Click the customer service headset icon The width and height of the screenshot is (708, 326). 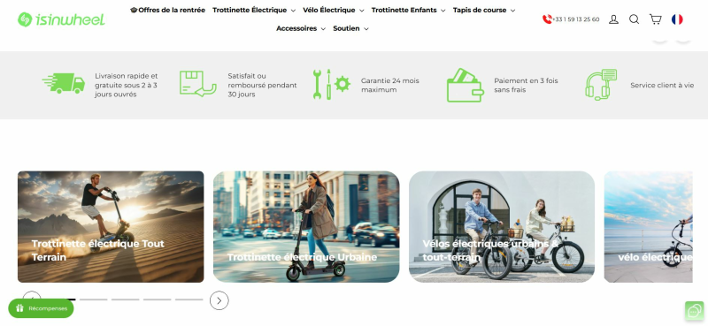(x=601, y=84)
